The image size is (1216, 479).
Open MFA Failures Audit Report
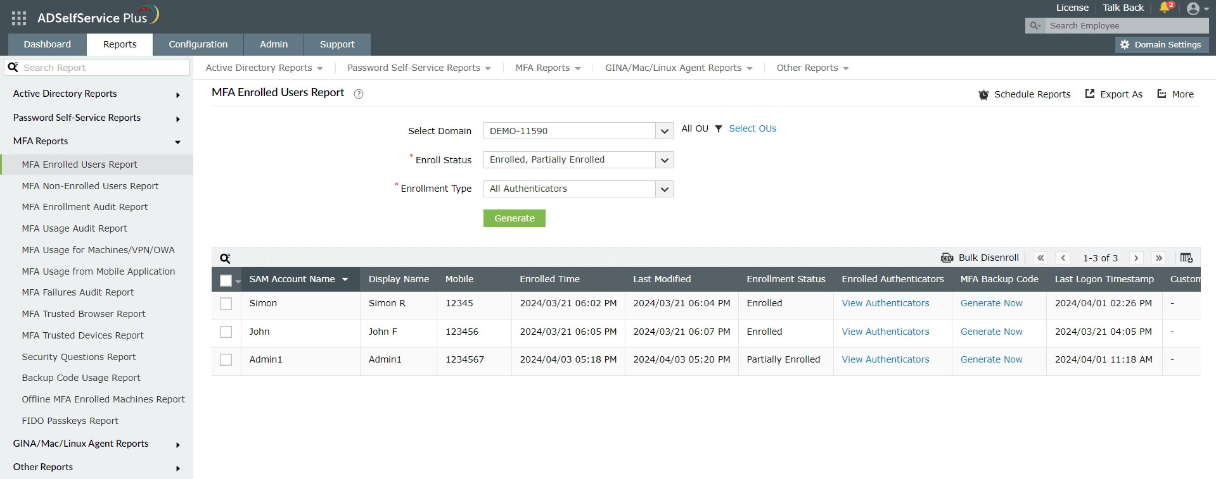pyautogui.click(x=78, y=292)
